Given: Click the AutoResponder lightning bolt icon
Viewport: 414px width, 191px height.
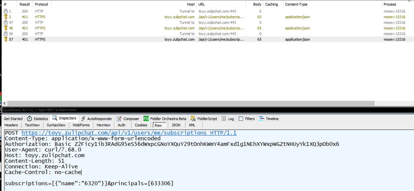Looking at the screenshot, I should pos(83,119).
